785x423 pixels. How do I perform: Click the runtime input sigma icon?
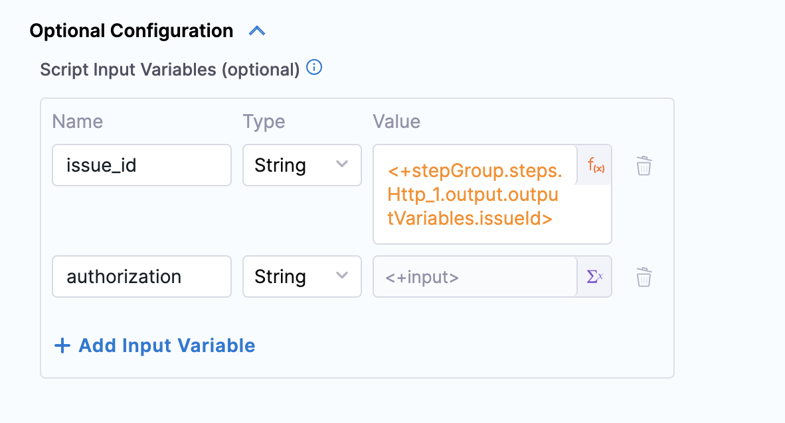point(594,276)
